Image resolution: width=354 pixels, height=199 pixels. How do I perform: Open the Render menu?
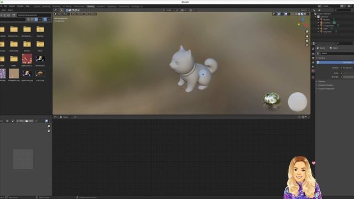pos(12,6)
